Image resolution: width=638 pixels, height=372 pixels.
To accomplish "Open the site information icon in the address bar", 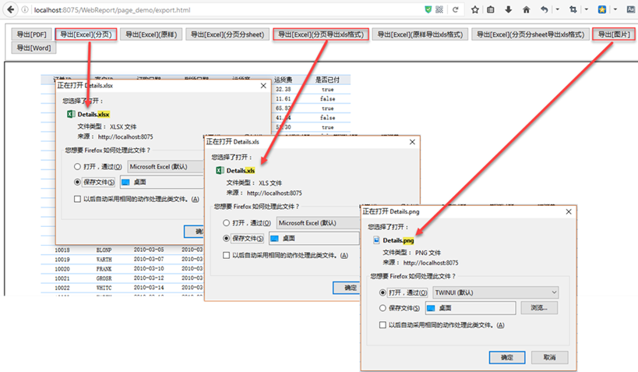I will pyautogui.click(x=25, y=10).
